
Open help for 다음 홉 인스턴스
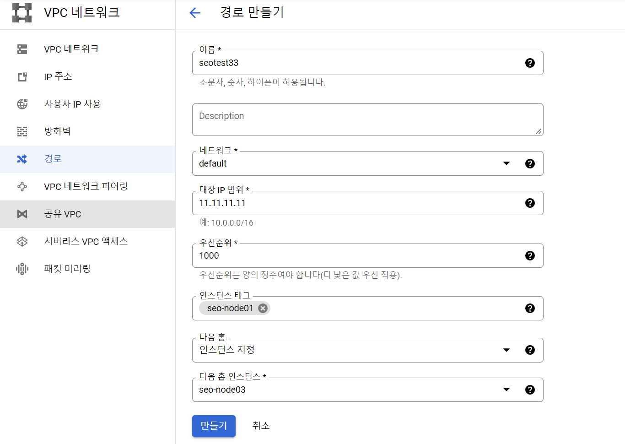(x=530, y=390)
